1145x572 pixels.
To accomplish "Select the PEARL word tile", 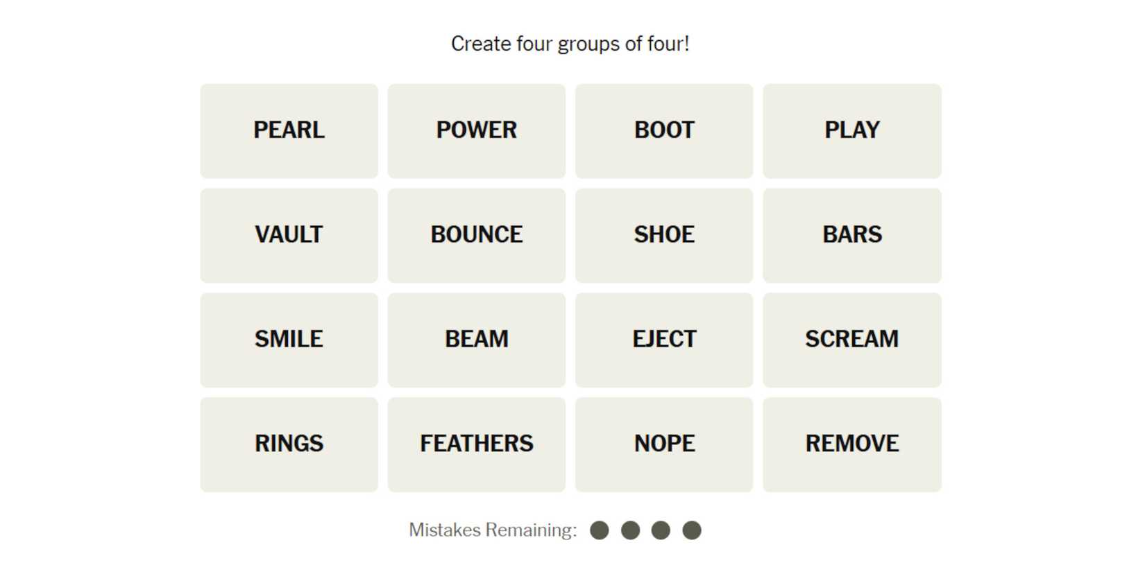I will pyautogui.click(x=289, y=130).
